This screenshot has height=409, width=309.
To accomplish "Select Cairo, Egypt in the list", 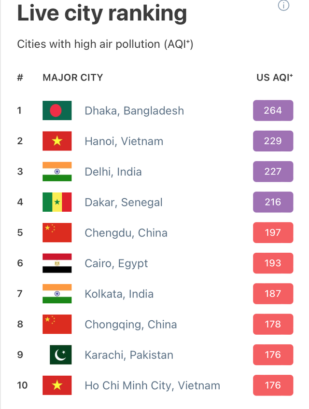I will (x=116, y=263).
